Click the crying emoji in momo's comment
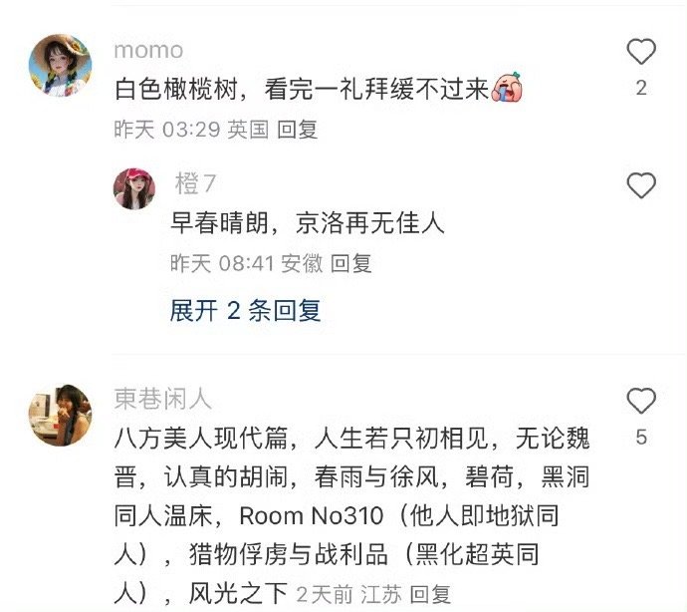 tap(507, 88)
